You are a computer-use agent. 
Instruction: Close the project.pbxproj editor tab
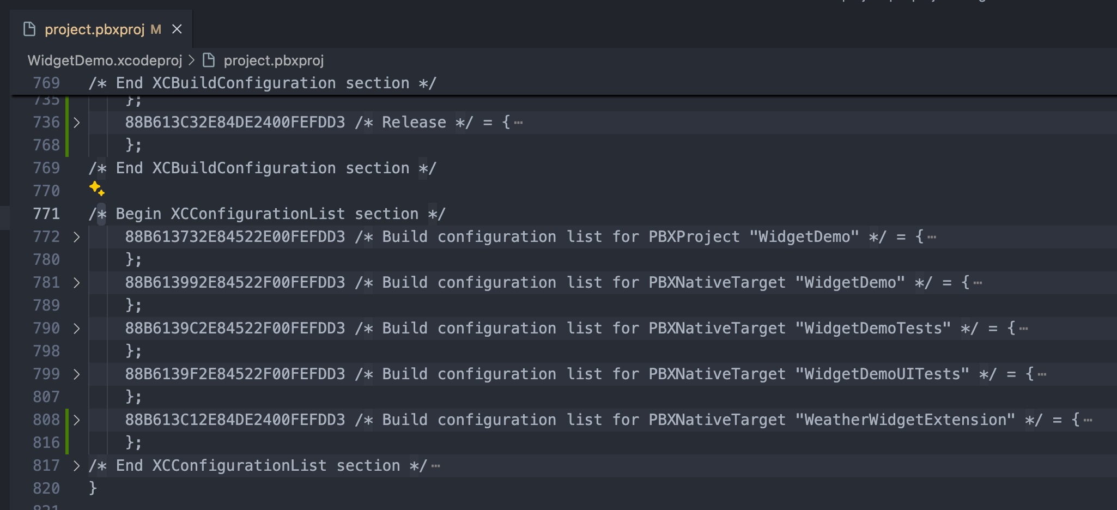[x=177, y=29]
